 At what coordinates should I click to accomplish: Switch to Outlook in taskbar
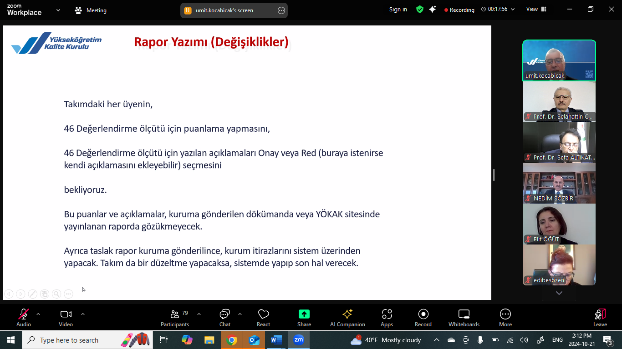coord(254,340)
